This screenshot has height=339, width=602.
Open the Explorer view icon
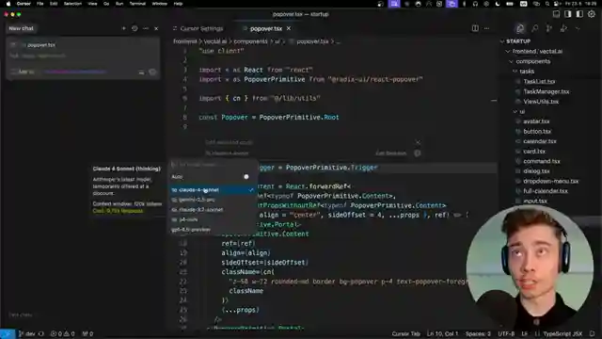coord(520,28)
